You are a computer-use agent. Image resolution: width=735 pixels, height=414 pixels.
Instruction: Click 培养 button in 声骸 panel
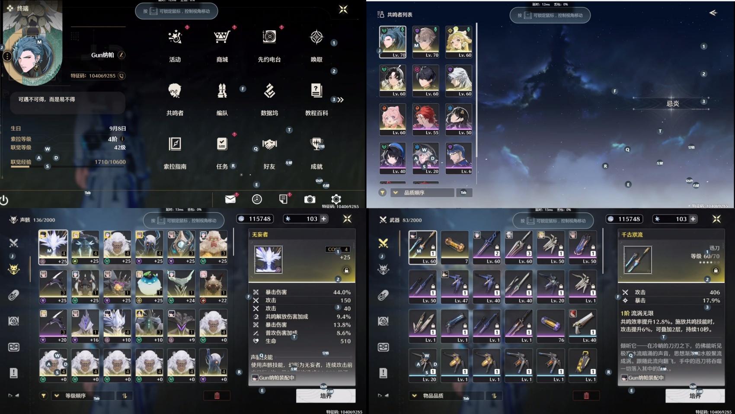pos(326,395)
